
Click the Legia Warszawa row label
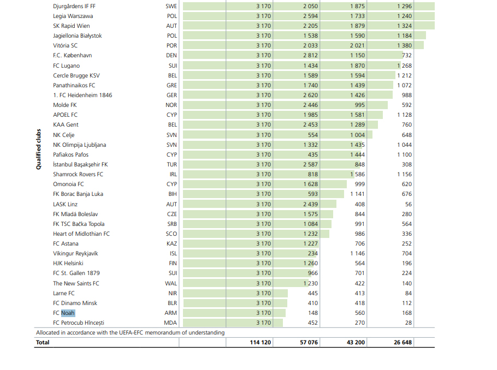tap(73, 16)
